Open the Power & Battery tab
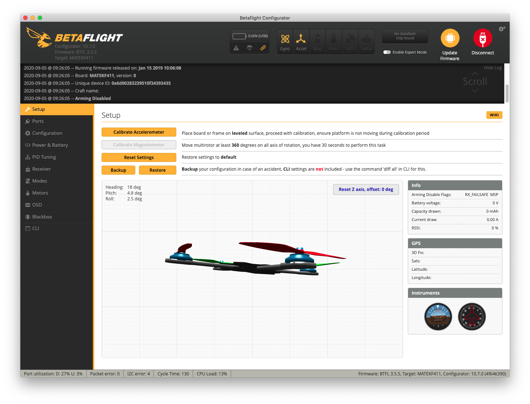Viewport: 530px width, 404px height. 57,145
